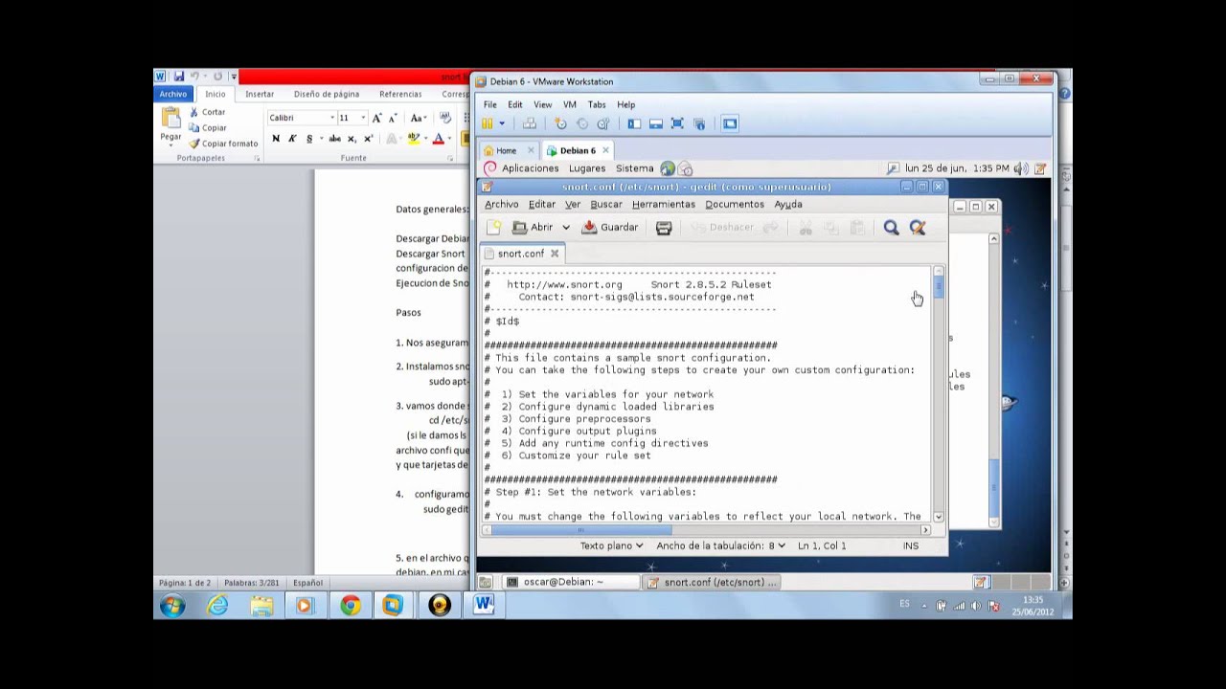Image resolution: width=1226 pixels, height=689 pixels.
Task: Open VMware File menu
Action: (x=489, y=104)
